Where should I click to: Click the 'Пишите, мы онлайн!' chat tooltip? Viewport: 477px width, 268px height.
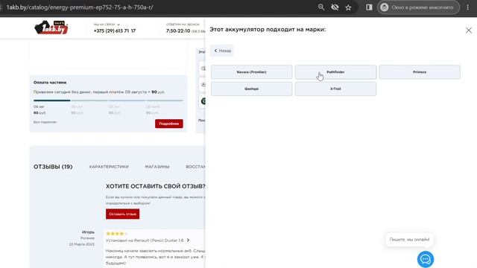point(409,240)
